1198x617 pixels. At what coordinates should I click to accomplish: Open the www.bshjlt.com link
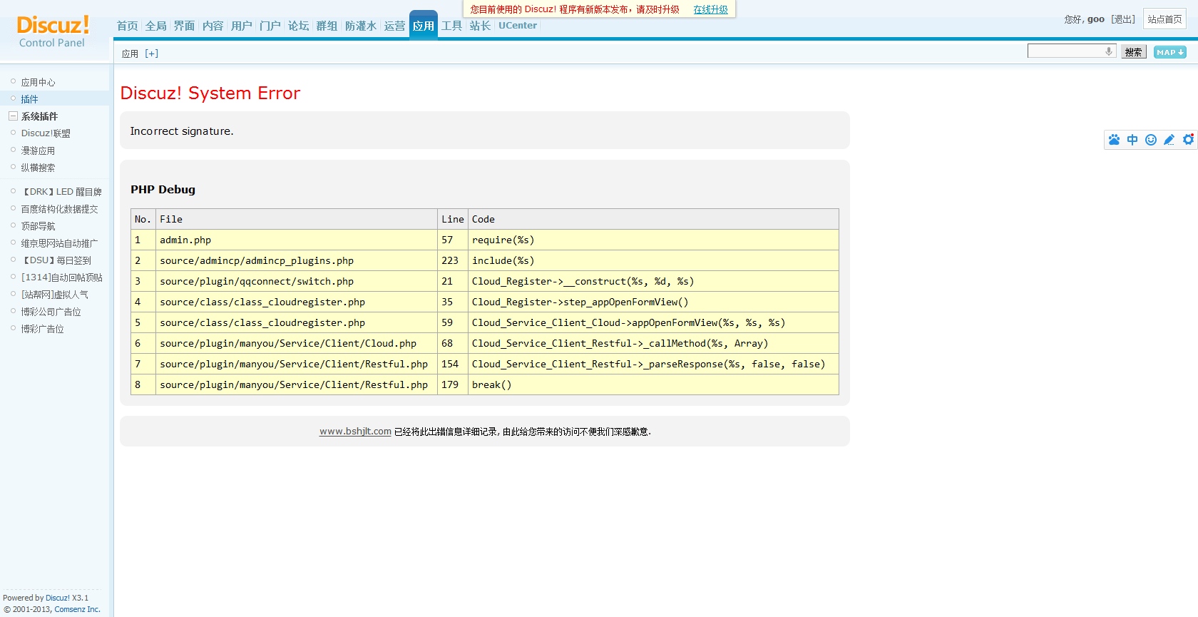tap(355, 432)
